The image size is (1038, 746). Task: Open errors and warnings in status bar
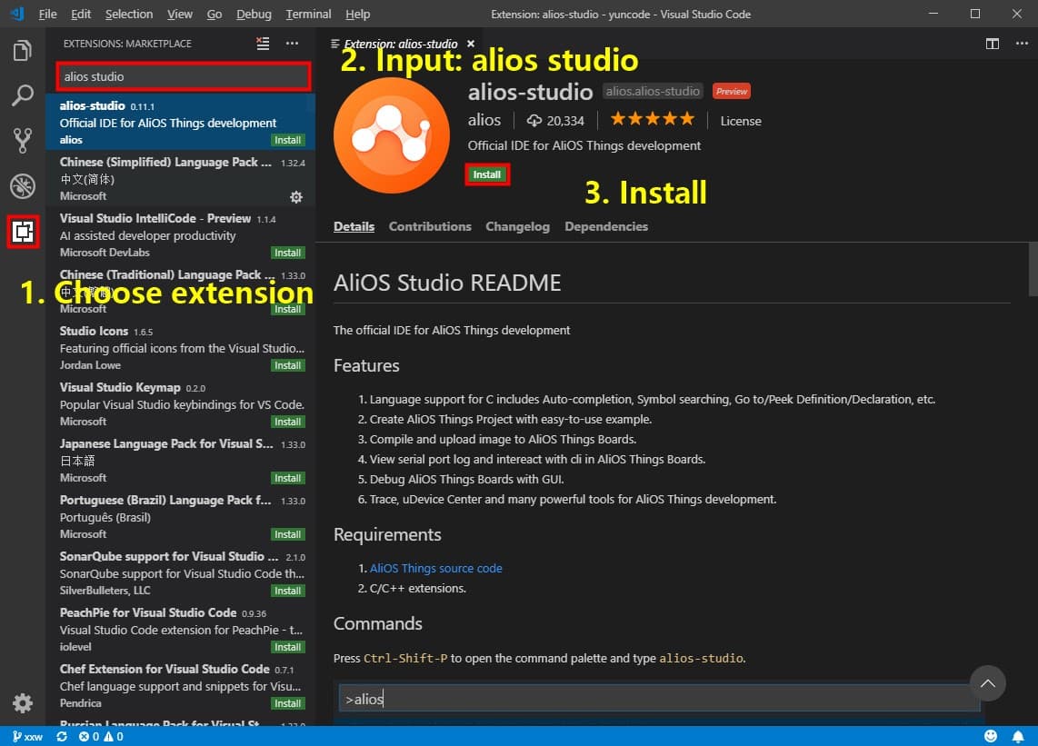point(101,736)
